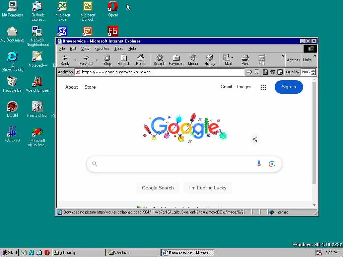Click the collapsed Address band label beside Links
The width and height of the screenshot is (343, 257).
click(293, 60)
